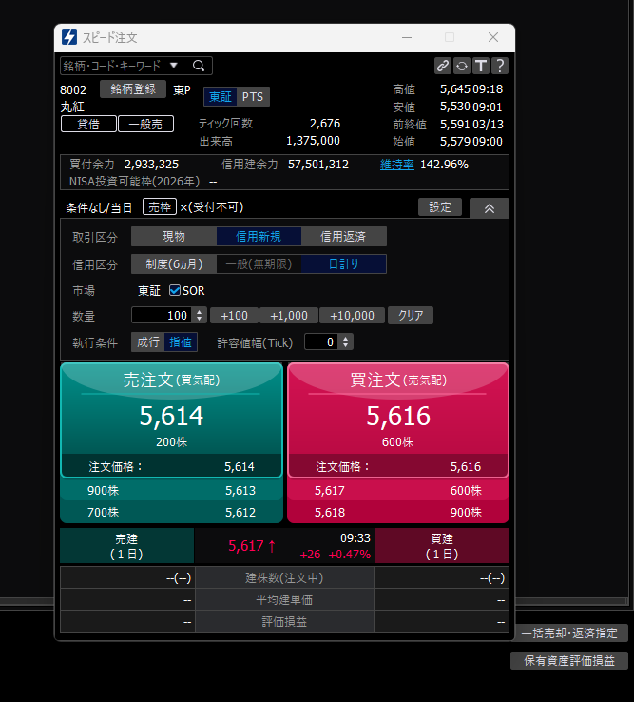This screenshot has width=634, height=702.
Task: Collapse the order panel with double chevron
Action: 489,208
